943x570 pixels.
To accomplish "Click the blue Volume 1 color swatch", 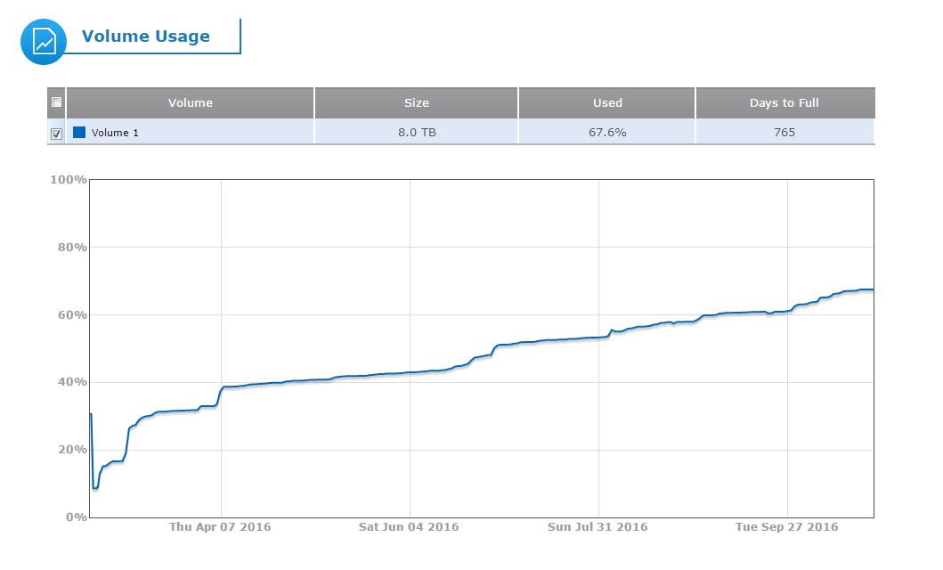I will 79,133.
